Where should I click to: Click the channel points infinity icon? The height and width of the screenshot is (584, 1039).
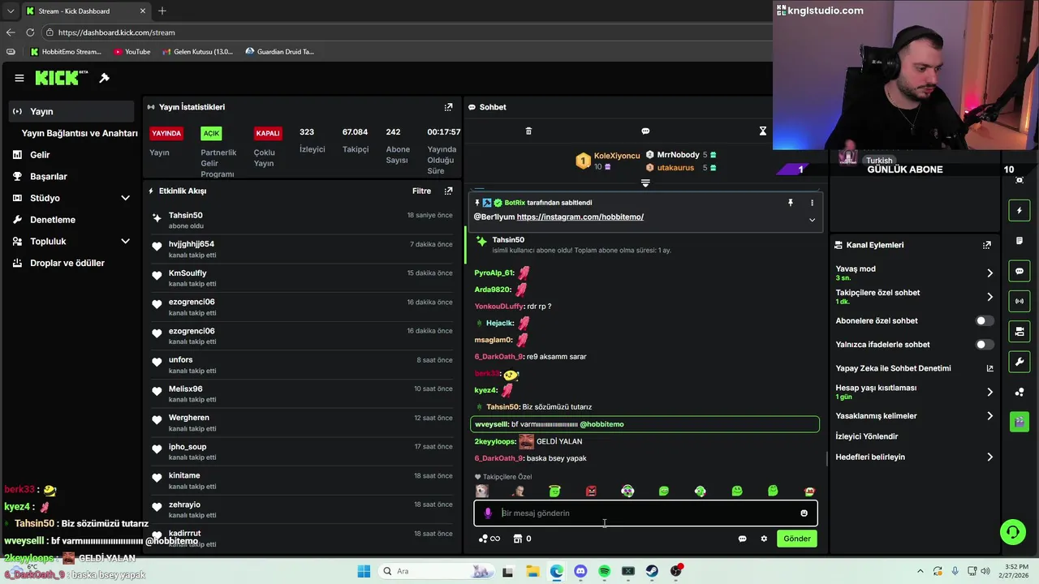[x=489, y=539]
